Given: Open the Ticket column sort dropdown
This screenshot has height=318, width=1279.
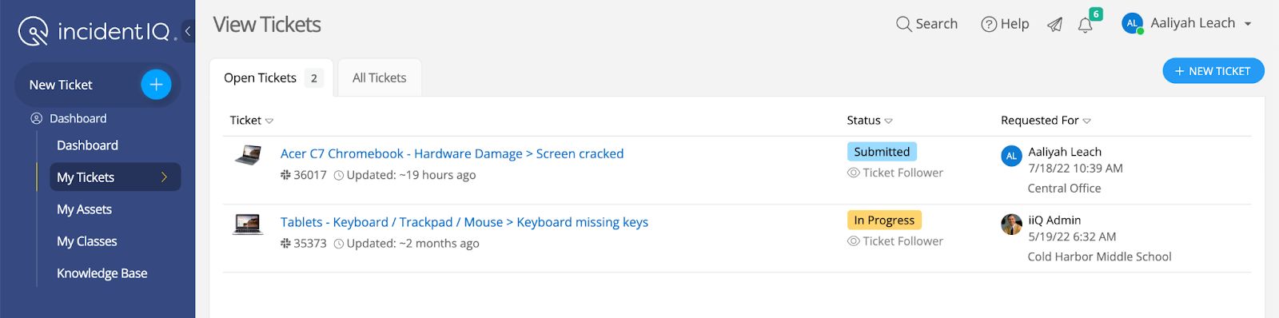Looking at the screenshot, I should tap(269, 121).
